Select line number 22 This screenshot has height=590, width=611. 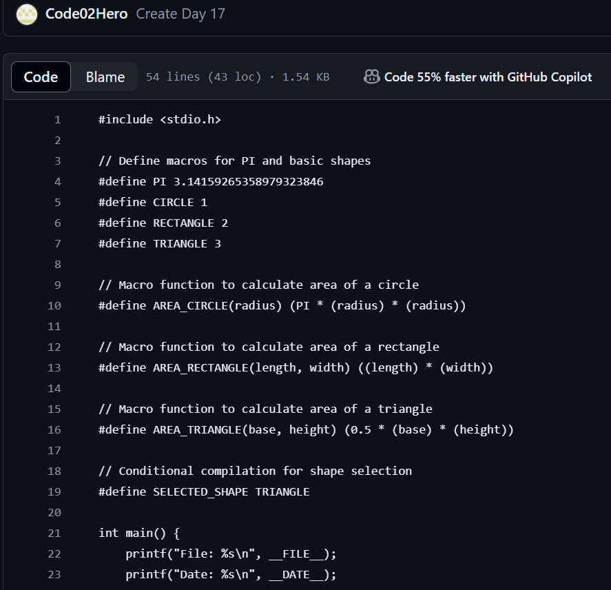coord(54,553)
